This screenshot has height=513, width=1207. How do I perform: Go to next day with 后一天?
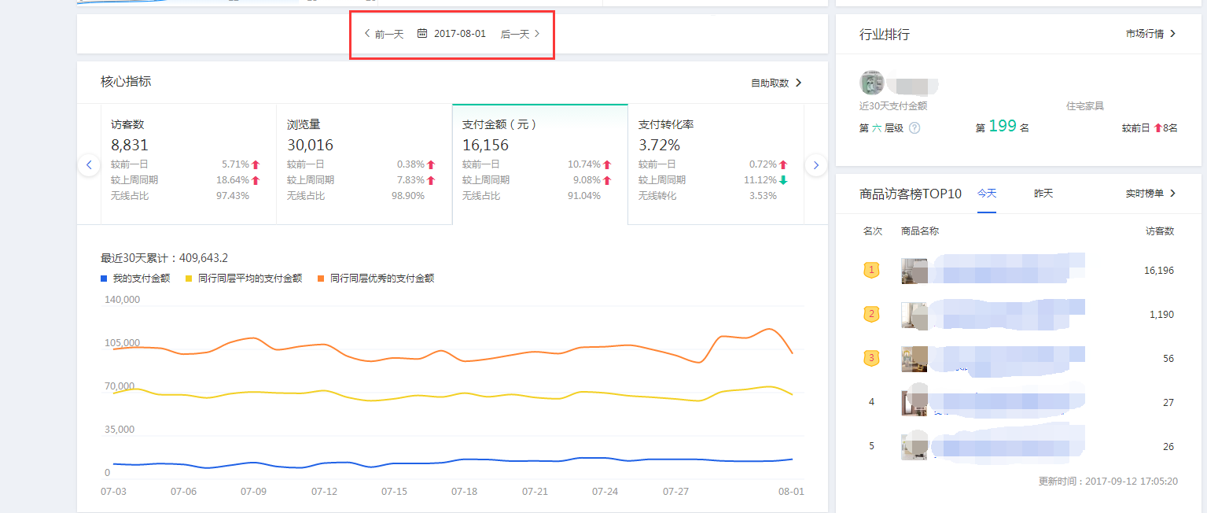pos(521,34)
